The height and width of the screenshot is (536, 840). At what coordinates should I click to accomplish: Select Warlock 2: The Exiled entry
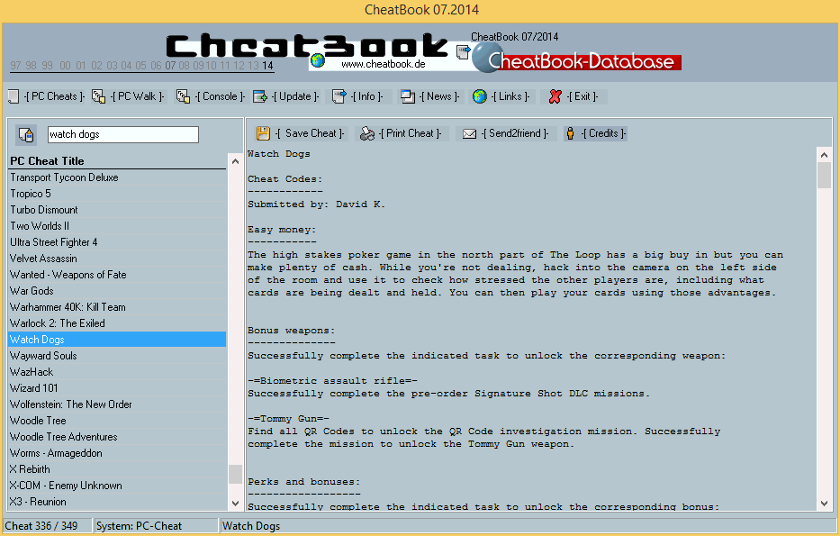pos(118,323)
